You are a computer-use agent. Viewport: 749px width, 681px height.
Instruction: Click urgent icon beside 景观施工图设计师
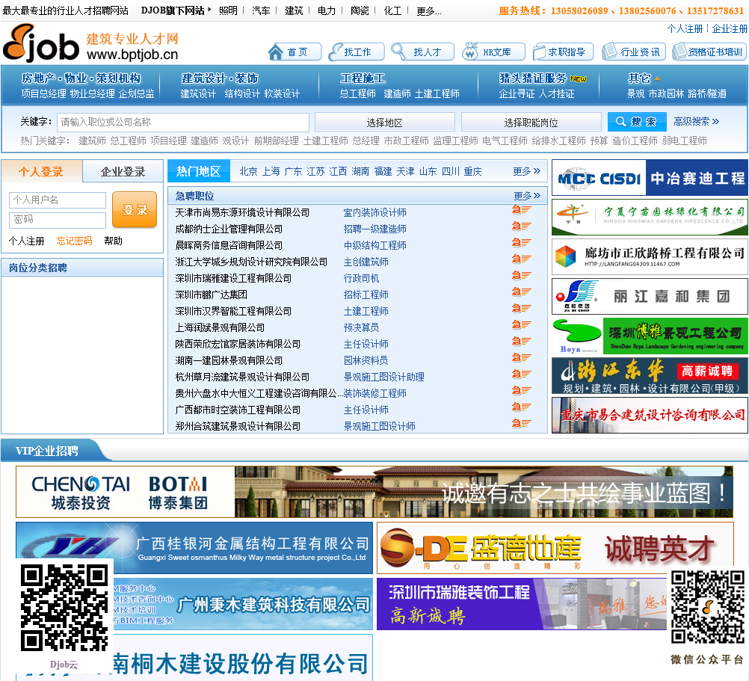tap(521, 423)
